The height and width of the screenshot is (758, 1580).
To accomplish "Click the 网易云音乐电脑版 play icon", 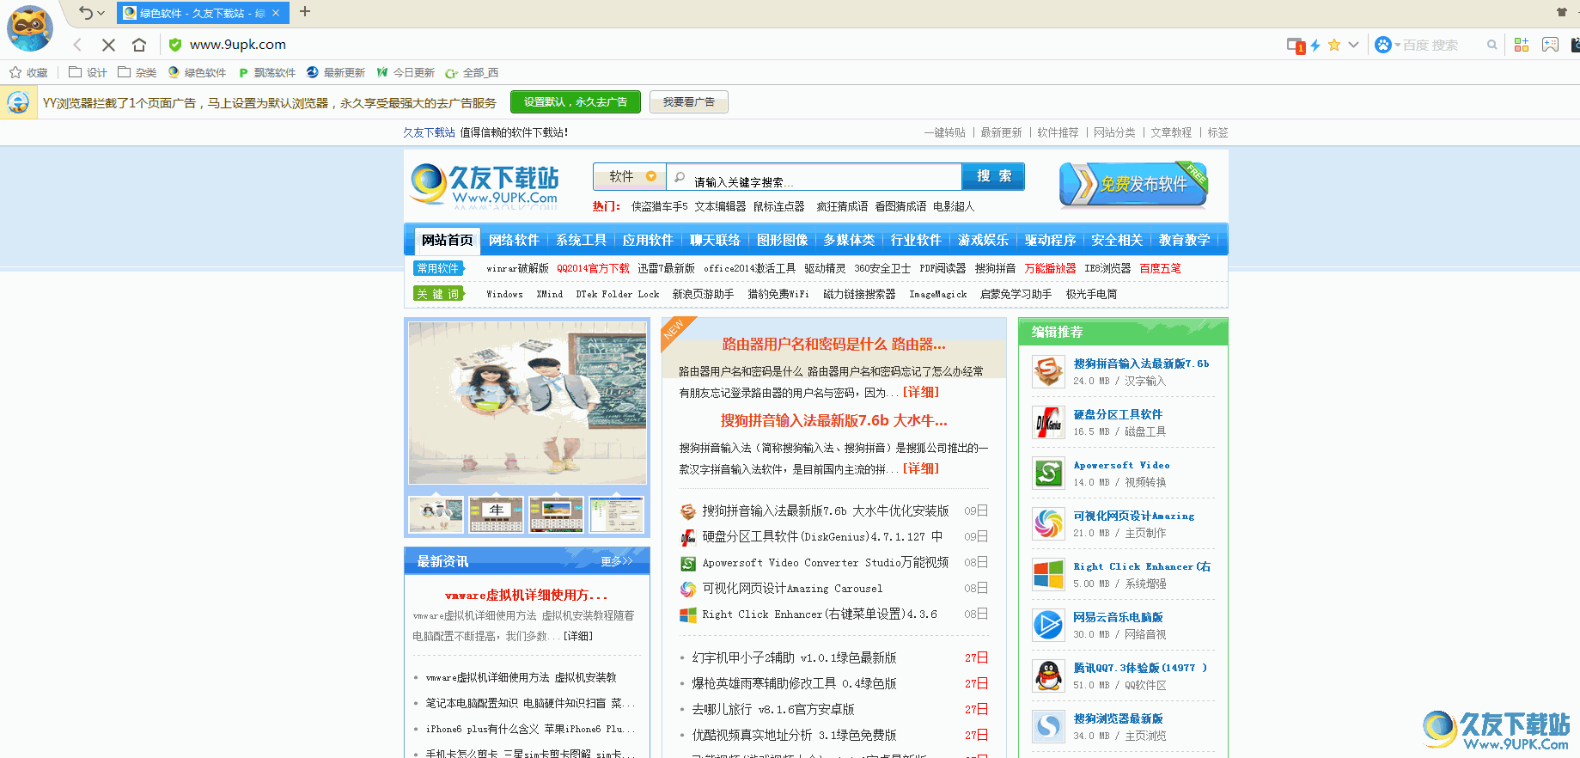I will [1048, 625].
